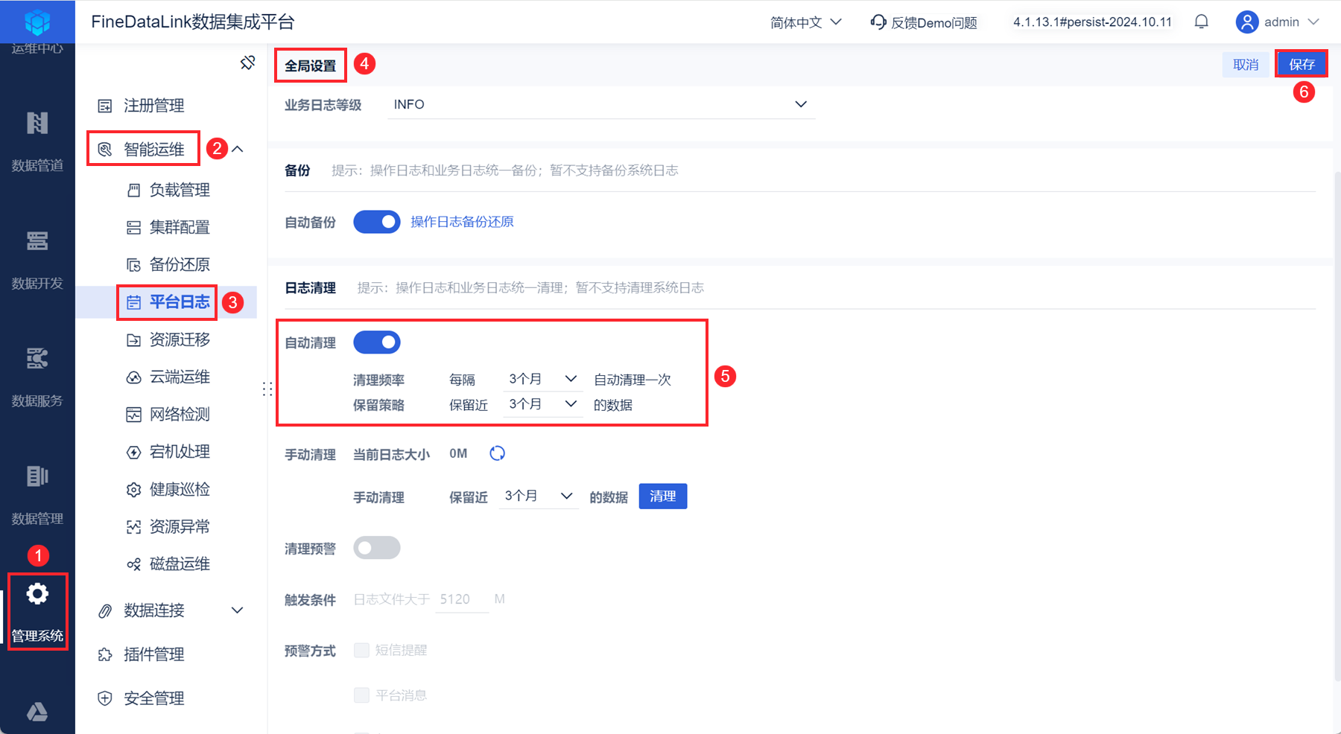Screen dimensions: 1341x734
Task: Open the 保留策略 retention dropdown
Action: tap(543, 404)
